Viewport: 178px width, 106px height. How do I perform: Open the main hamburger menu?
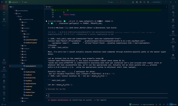click(x=6, y=2)
